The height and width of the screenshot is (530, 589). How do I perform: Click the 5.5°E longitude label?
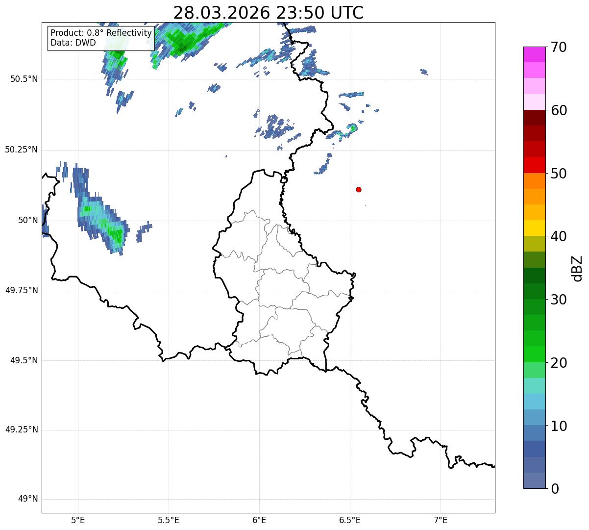[x=169, y=520]
